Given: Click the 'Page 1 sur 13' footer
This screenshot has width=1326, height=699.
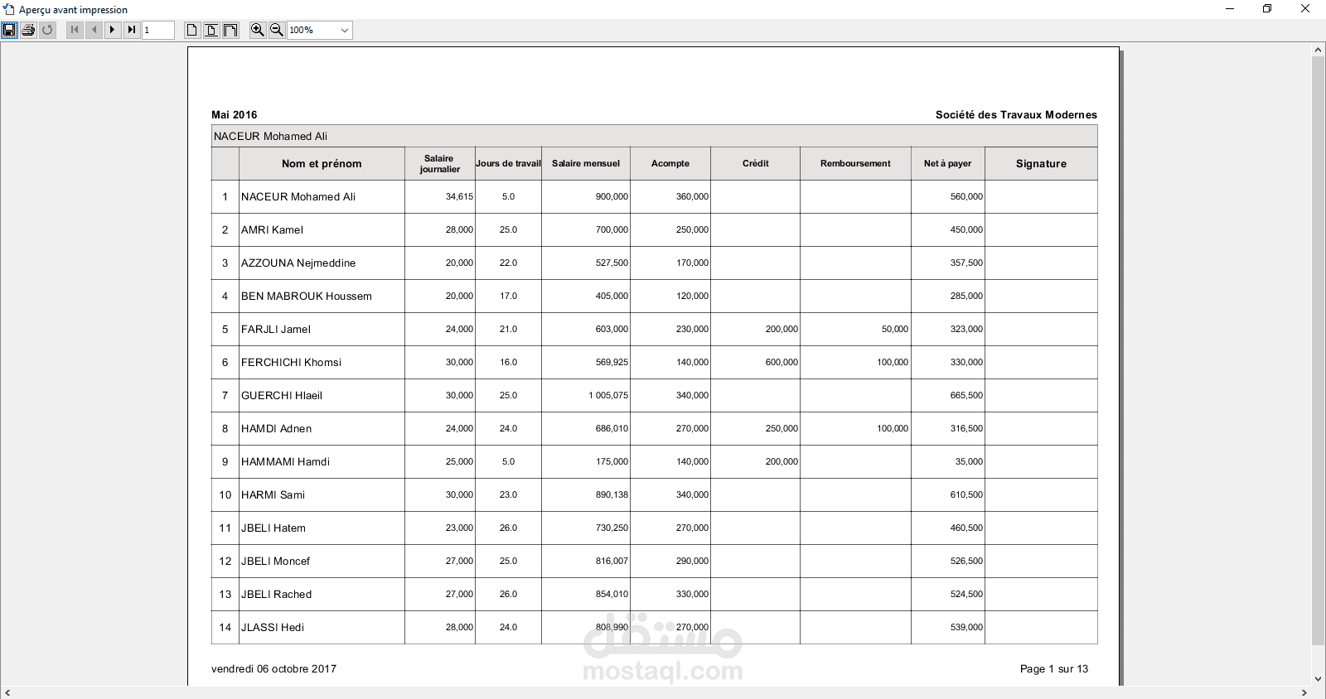Looking at the screenshot, I should point(1054,668).
